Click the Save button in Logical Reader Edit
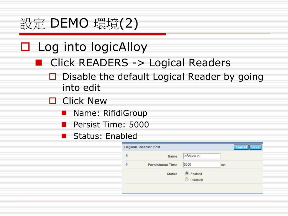The image size is (288, 216). [255, 147]
